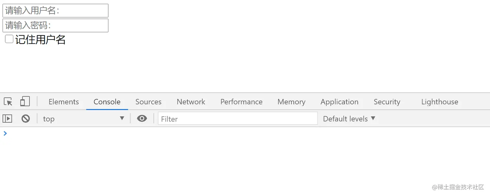Click the username input field
490x196 pixels.
[55, 11]
